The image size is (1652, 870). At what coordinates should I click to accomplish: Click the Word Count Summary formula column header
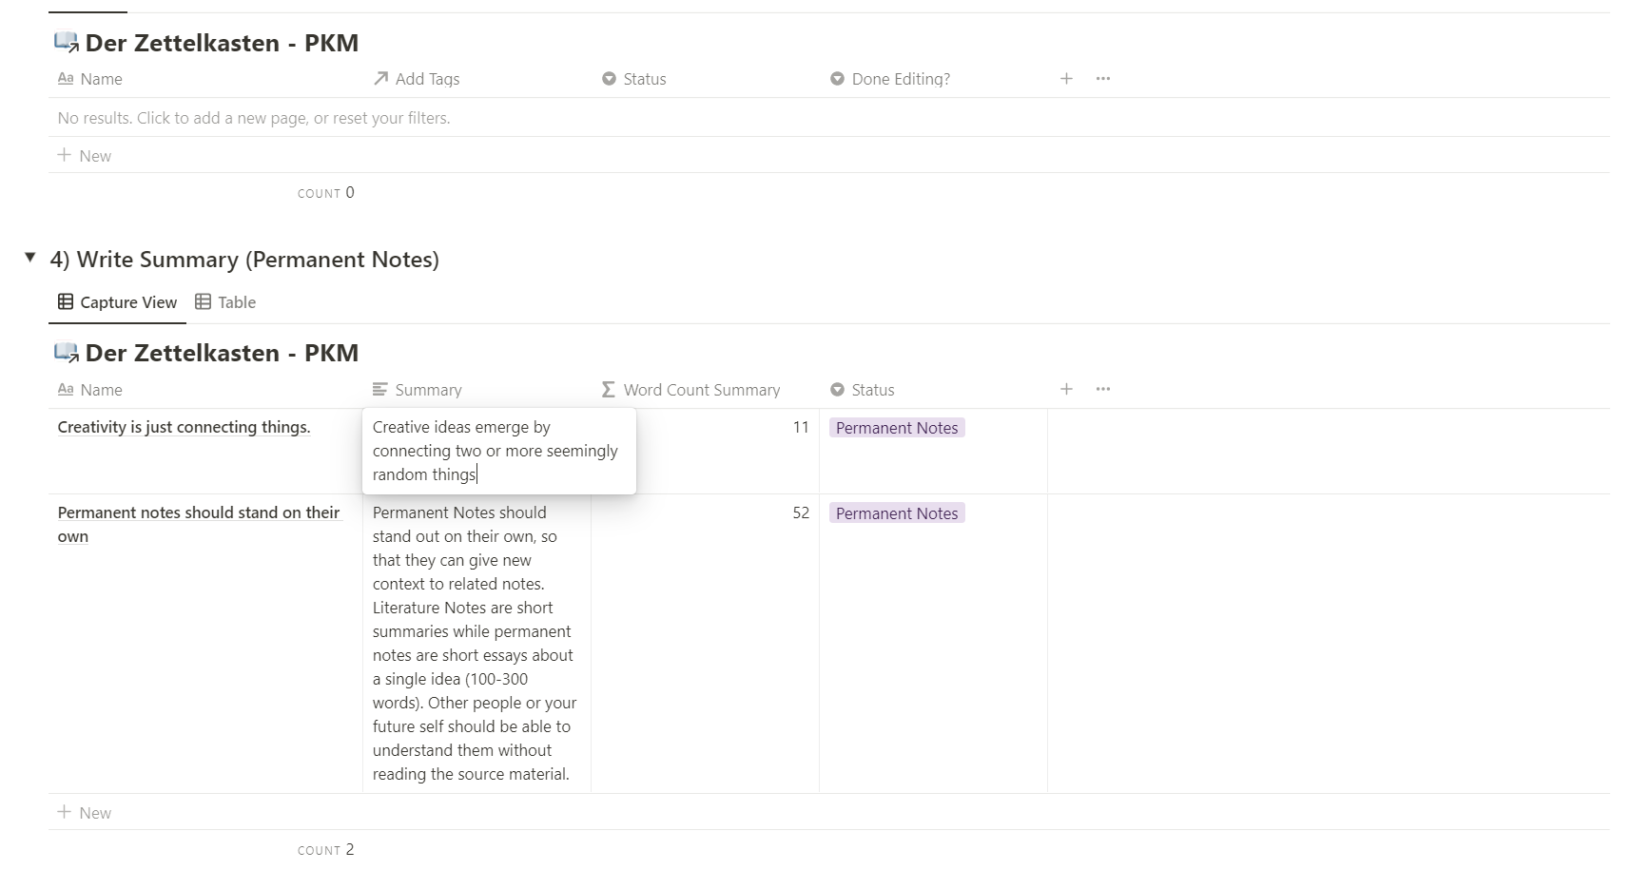pyautogui.click(x=690, y=390)
